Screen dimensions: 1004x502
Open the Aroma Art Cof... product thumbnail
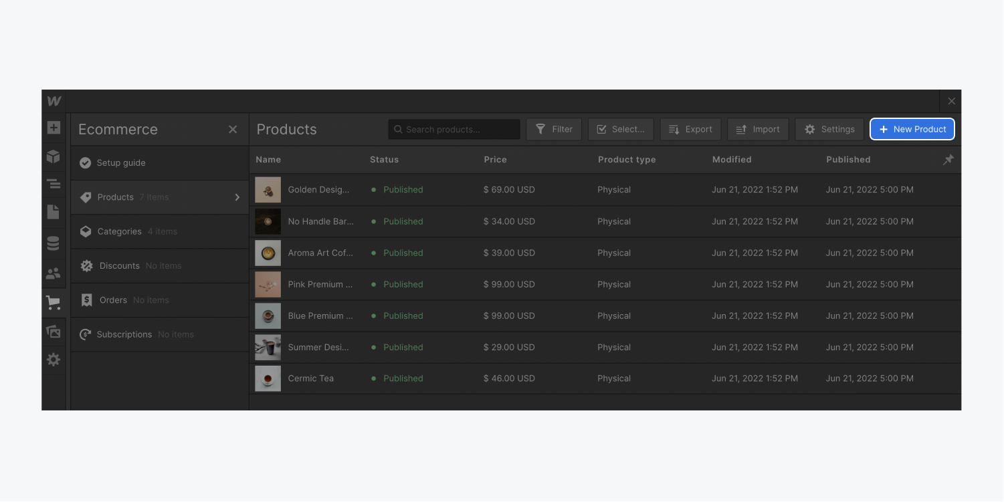click(x=268, y=253)
